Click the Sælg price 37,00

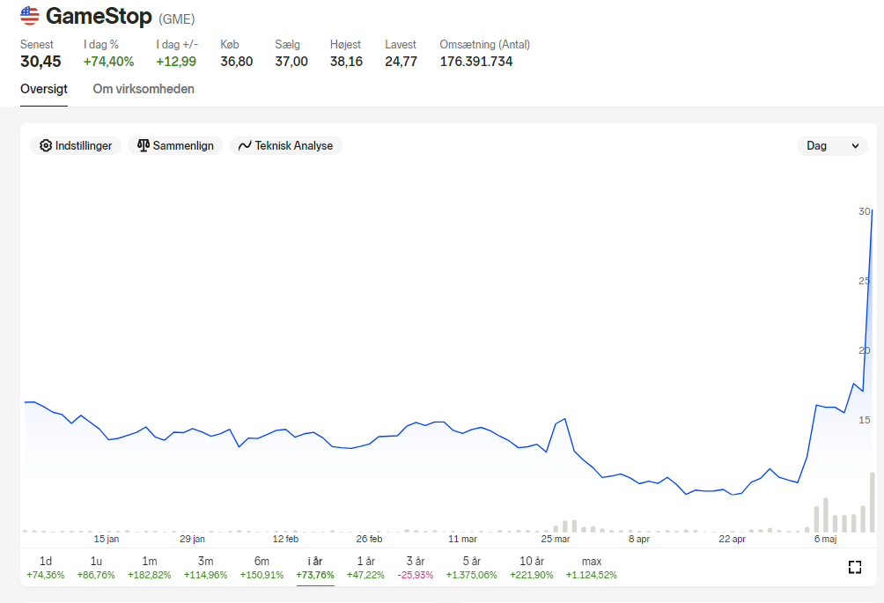[291, 62]
